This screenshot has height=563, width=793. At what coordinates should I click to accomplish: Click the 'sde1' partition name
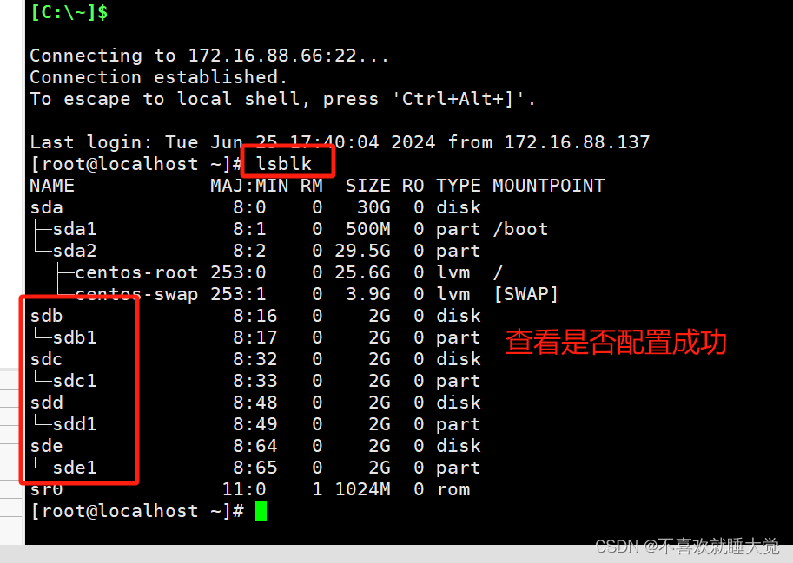pos(75,468)
